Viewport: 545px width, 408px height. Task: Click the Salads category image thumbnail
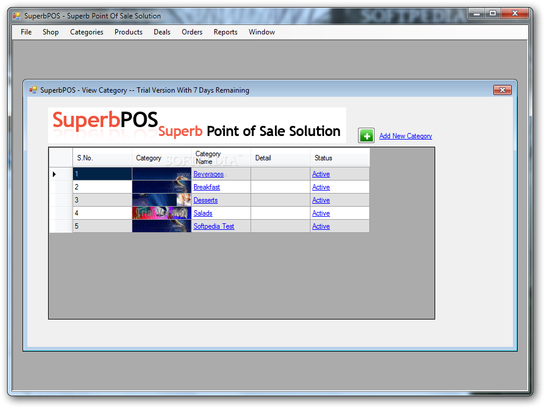tap(161, 213)
